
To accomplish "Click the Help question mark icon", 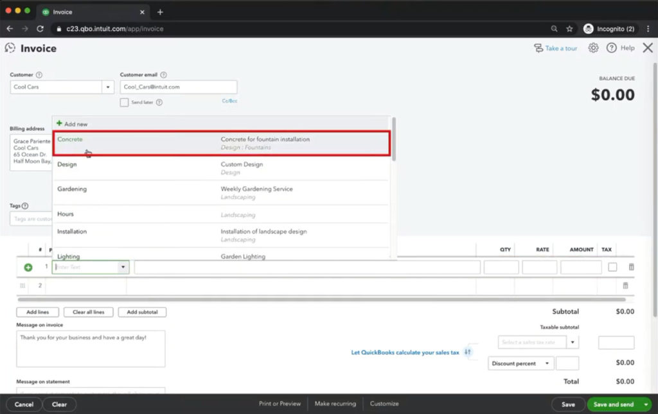I will coord(611,48).
